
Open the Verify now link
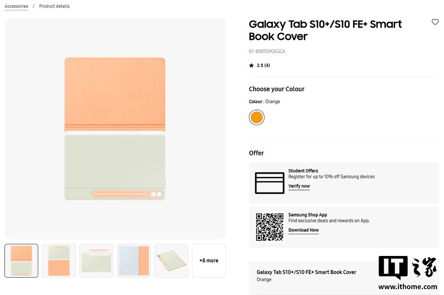click(x=299, y=186)
